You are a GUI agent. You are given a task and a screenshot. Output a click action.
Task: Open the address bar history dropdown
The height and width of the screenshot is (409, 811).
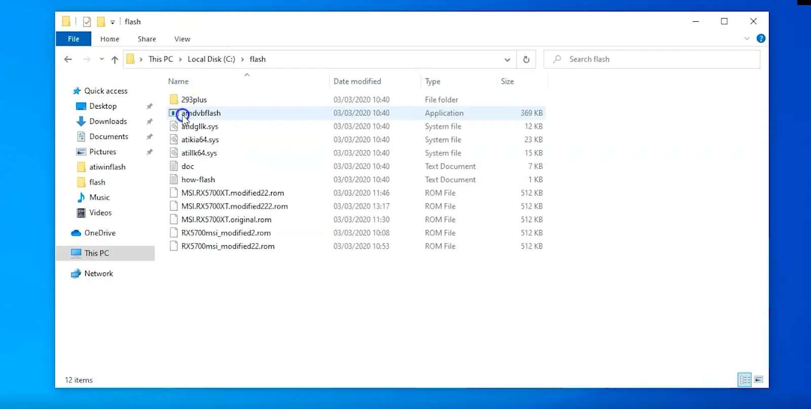507,59
